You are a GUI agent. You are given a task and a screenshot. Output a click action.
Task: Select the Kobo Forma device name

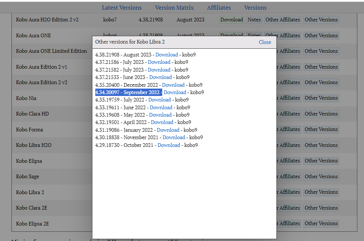[30, 130]
